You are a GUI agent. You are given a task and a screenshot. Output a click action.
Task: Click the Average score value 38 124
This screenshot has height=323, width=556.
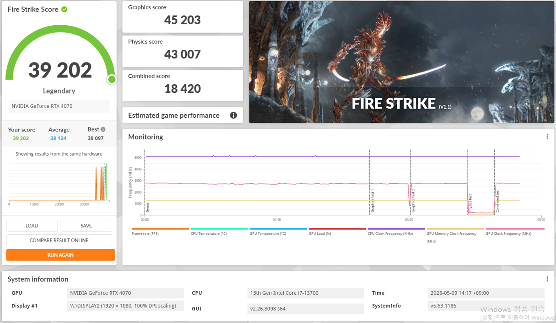click(x=58, y=138)
